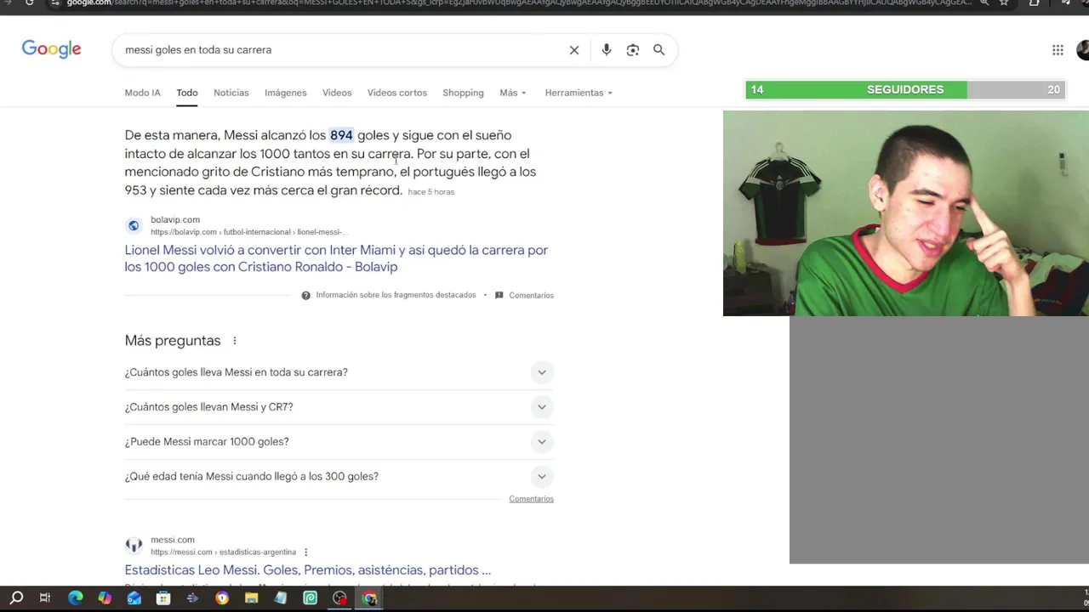Click inside the 'messi goles en toda' search field
This screenshot has width=1089, height=612.
340,50
